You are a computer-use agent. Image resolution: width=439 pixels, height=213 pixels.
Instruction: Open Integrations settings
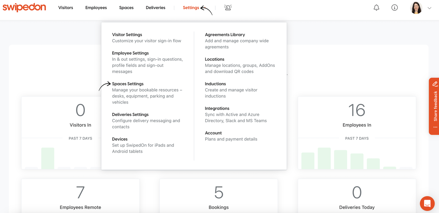[x=217, y=108]
